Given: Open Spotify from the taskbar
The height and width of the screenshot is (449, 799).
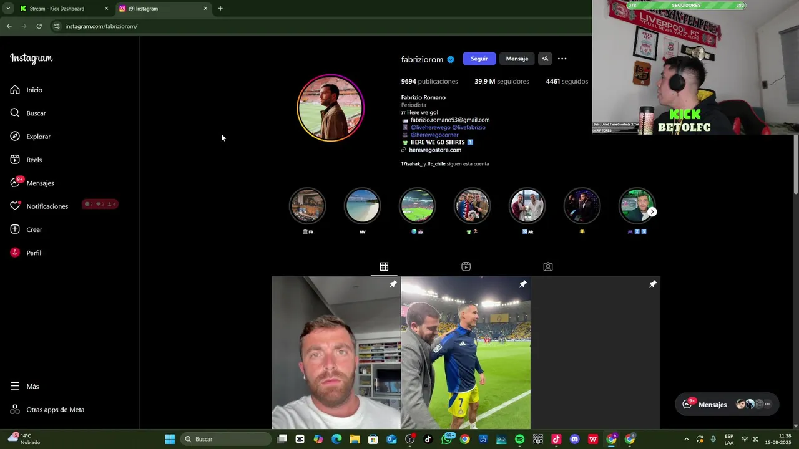Looking at the screenshot, I should (x=520, y=439).
